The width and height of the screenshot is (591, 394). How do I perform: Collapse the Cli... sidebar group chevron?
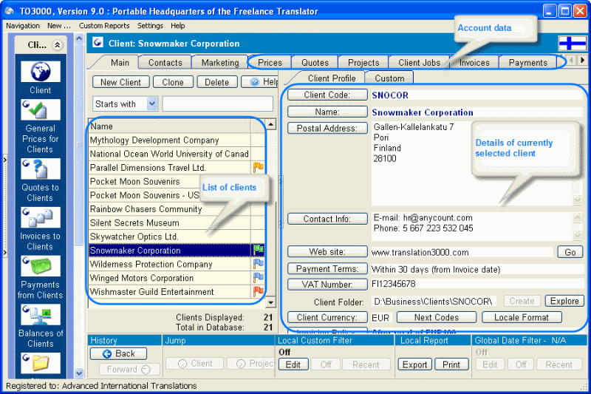pos(58,45)
